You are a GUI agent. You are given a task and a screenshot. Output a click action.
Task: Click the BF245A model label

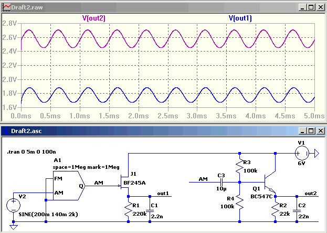coord(134,183)
